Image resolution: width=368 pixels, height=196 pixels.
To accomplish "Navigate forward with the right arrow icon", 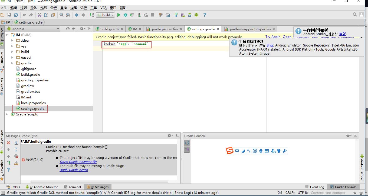I will click(83, 15).
